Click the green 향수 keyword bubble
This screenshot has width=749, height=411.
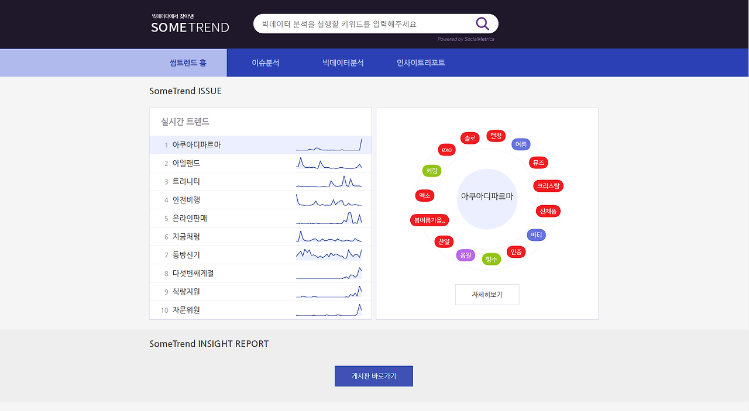point(492,259)
